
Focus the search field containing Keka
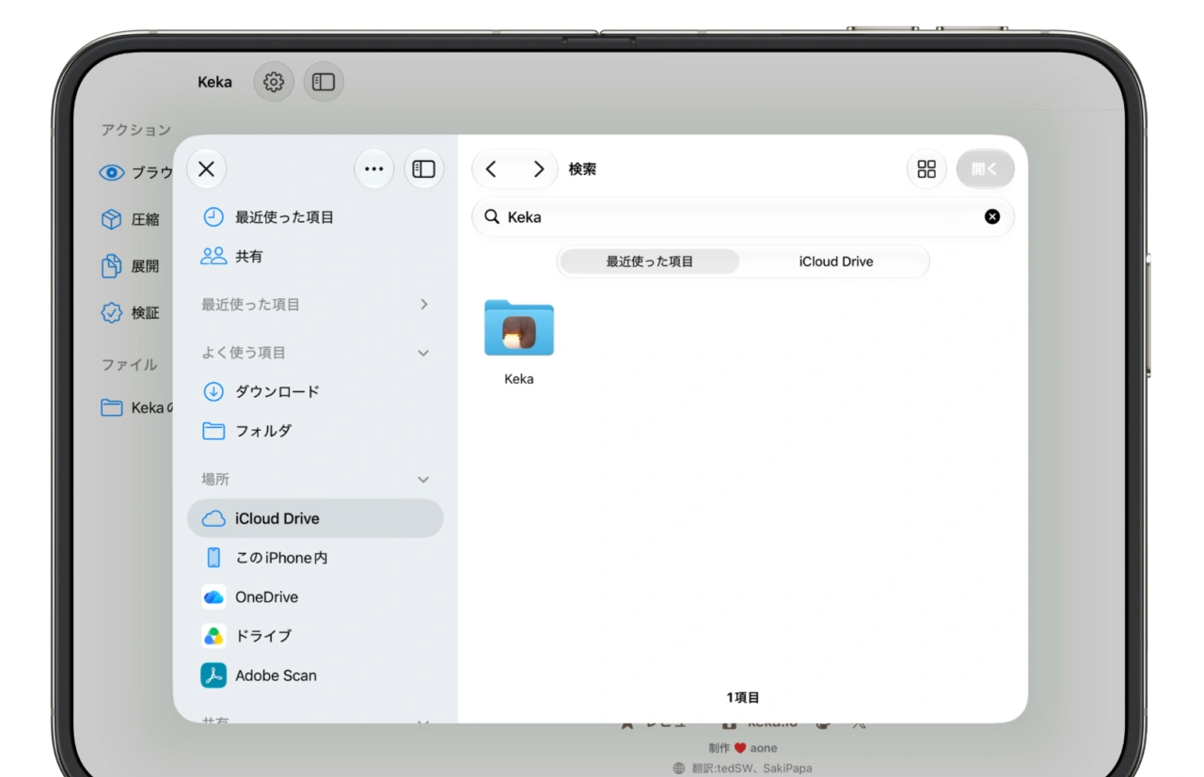(x=743, y=216)
